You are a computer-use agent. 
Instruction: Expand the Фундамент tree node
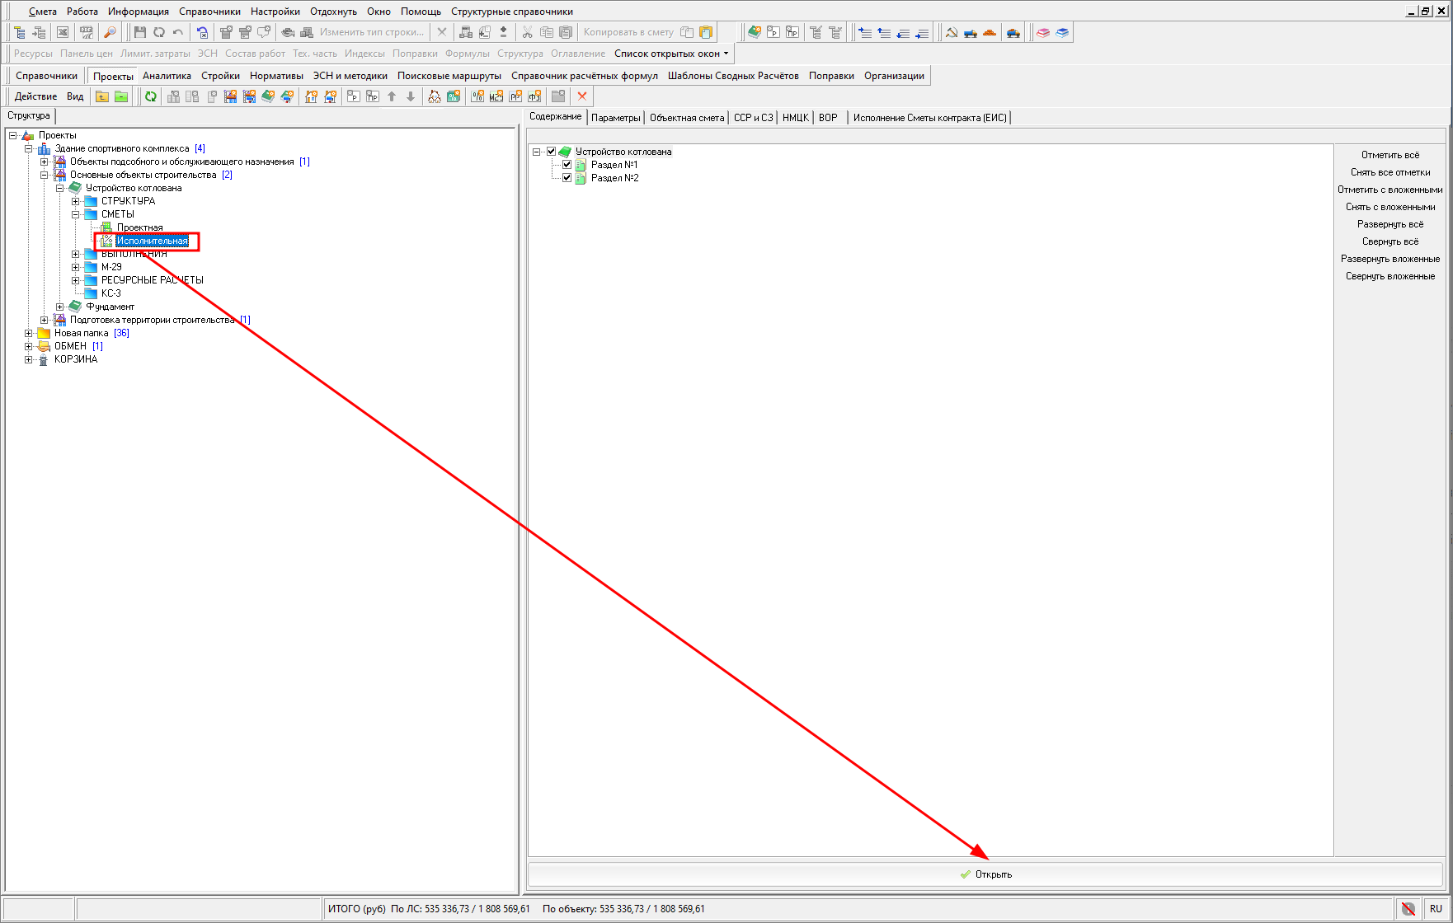click(x=60, y=307)
